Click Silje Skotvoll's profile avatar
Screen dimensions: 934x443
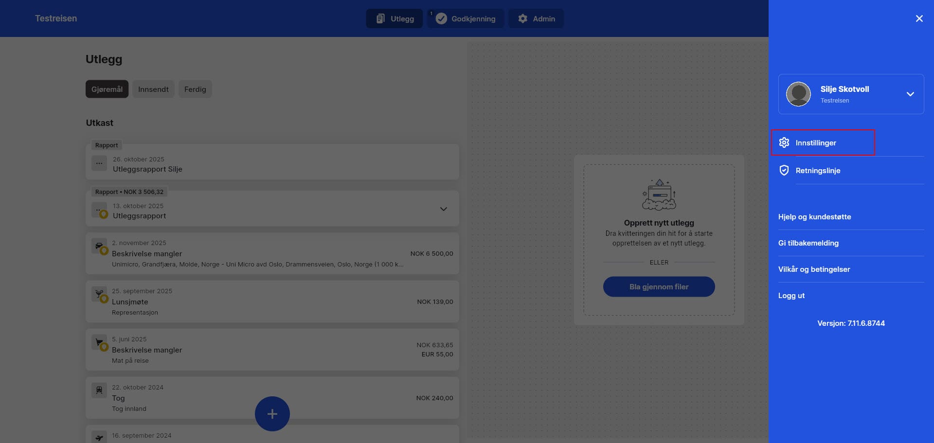point(798,94)
